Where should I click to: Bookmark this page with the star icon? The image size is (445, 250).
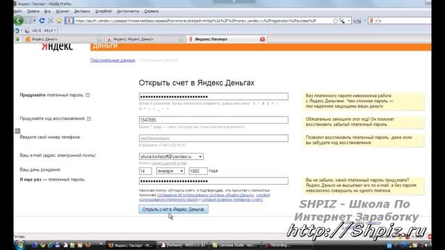(335, 21)
